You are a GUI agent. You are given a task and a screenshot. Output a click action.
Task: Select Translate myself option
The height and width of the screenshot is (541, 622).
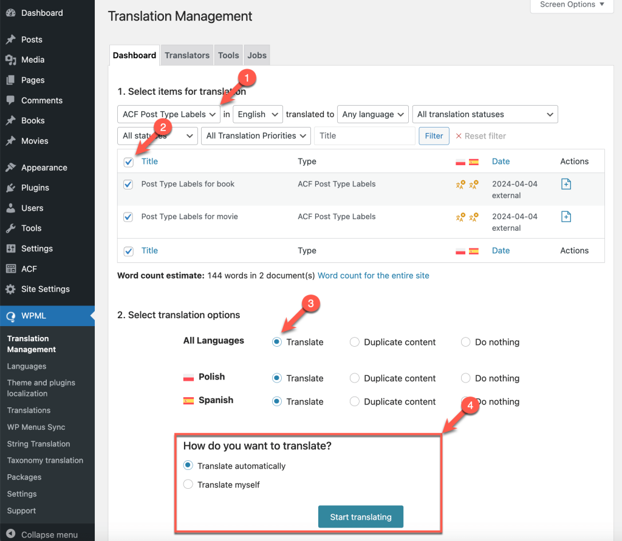tap(188, 485)
